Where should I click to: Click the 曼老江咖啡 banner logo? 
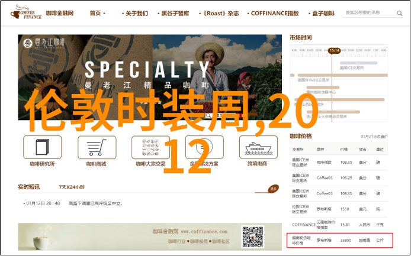tap(44, 43)
